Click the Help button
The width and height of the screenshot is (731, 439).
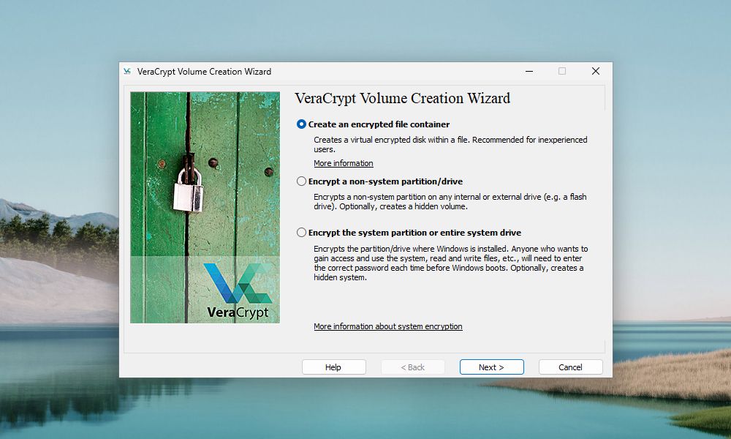(333, 367)
